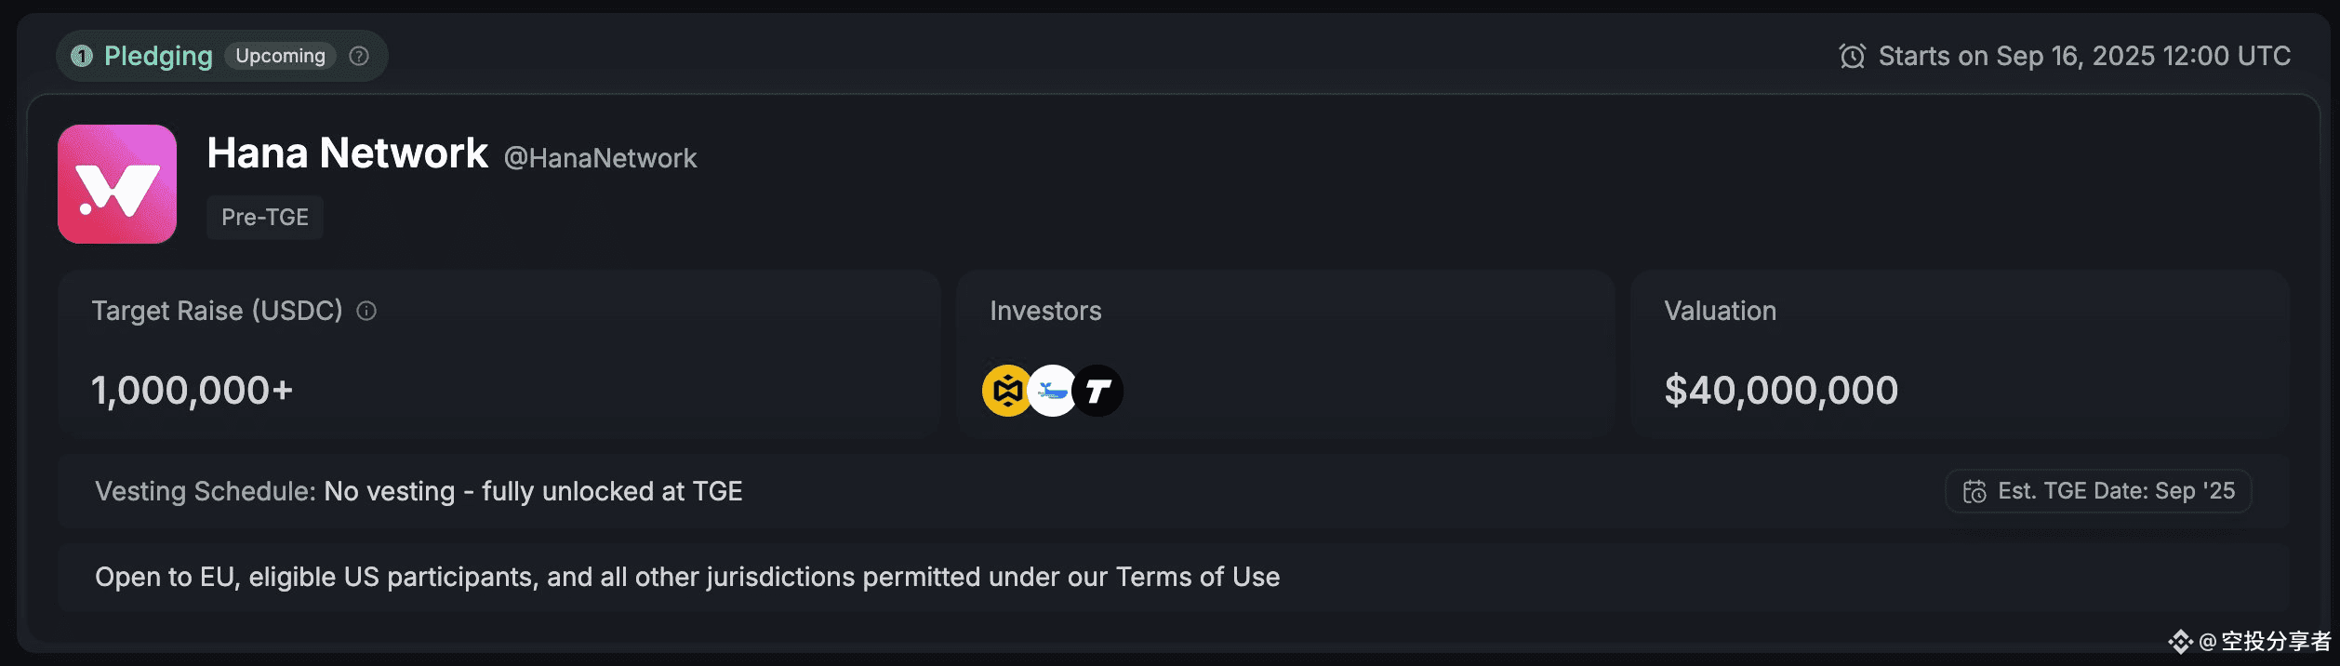Click the Upcoming status badge
The image size is (2340, 666).
280,56
